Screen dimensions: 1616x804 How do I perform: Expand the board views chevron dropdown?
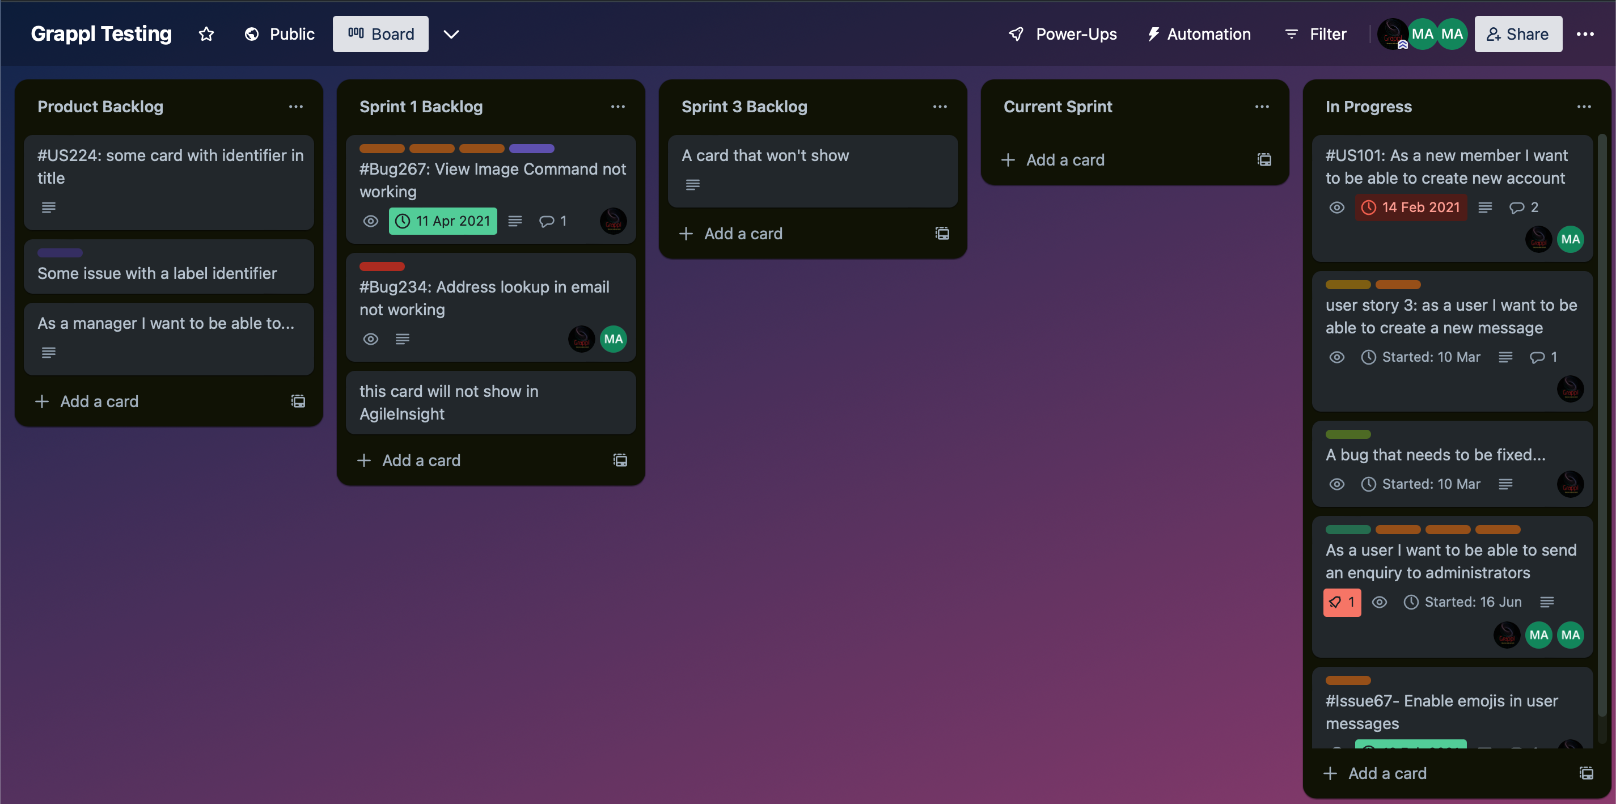[x=451, y=34]
